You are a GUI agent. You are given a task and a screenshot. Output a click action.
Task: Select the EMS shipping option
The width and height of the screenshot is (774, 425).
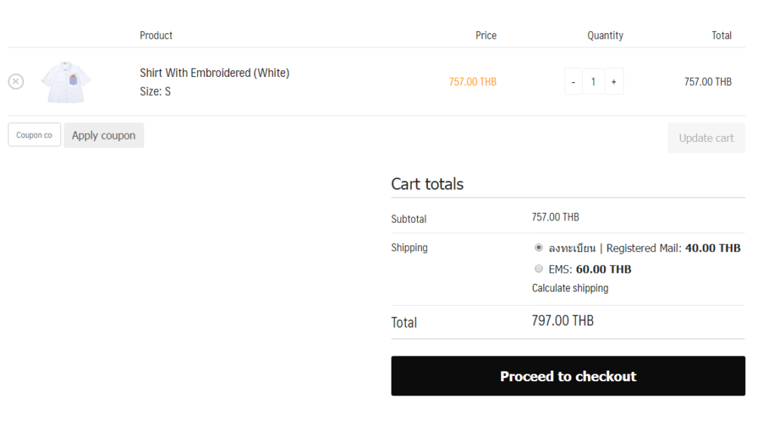tap(538, 269)
